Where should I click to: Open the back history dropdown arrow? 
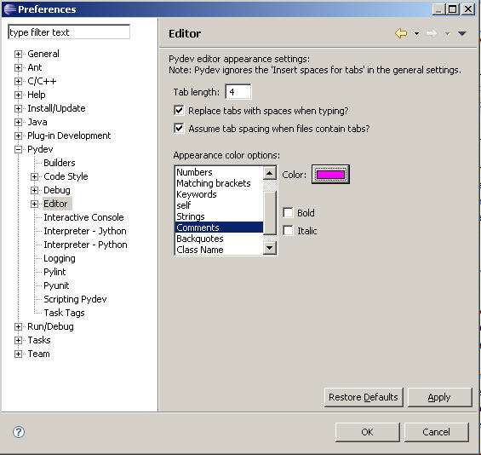pyautogui.click(x=416, y=33)
